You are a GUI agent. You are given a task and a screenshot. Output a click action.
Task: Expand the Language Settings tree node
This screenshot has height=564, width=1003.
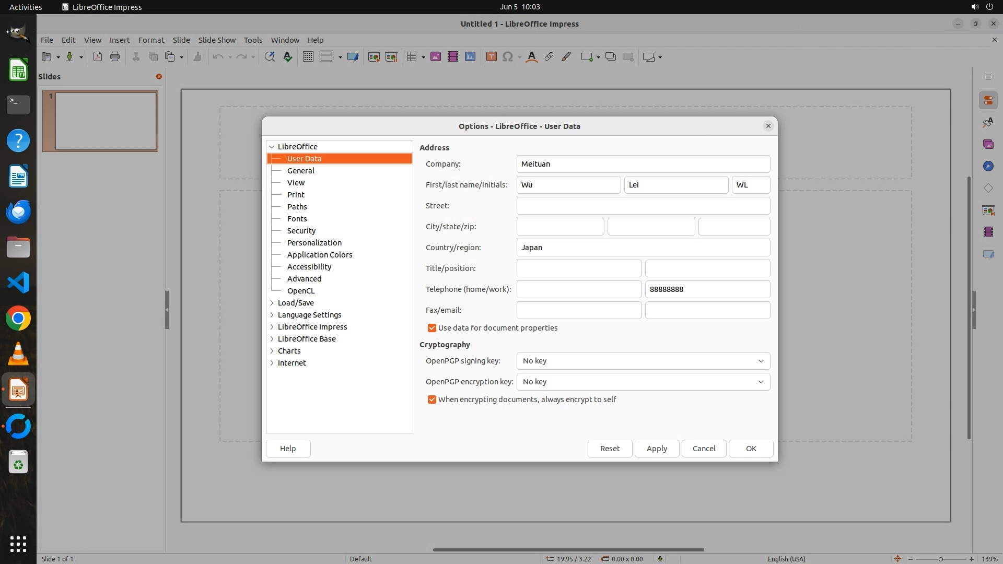tap(272, 315)
